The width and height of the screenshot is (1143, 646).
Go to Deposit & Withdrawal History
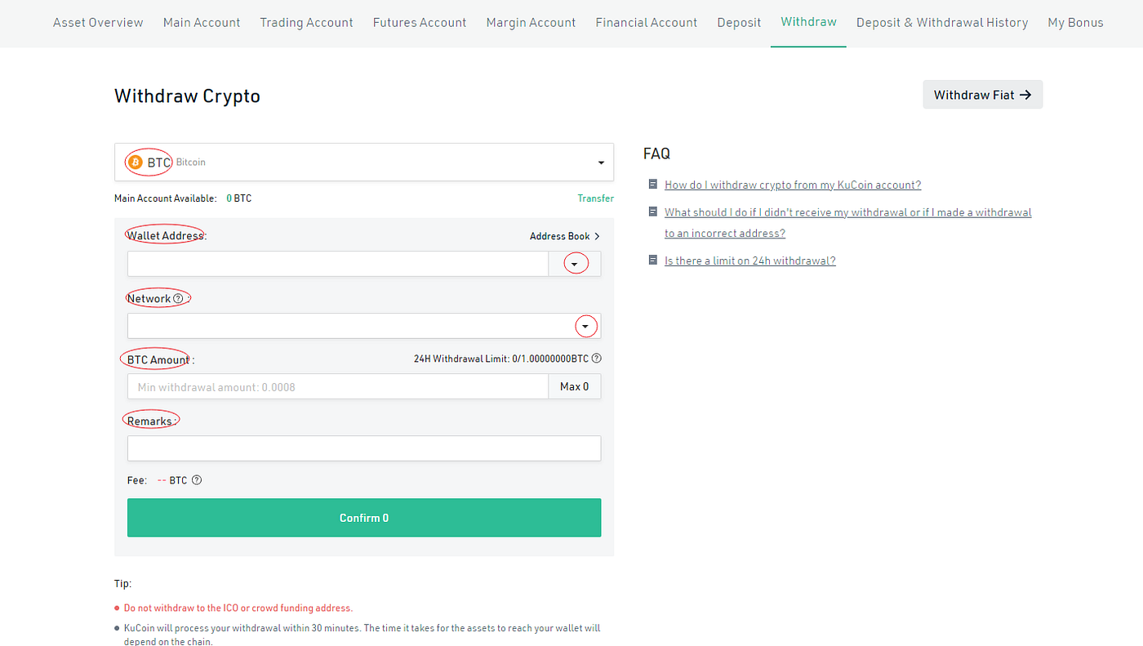[941, 22]
